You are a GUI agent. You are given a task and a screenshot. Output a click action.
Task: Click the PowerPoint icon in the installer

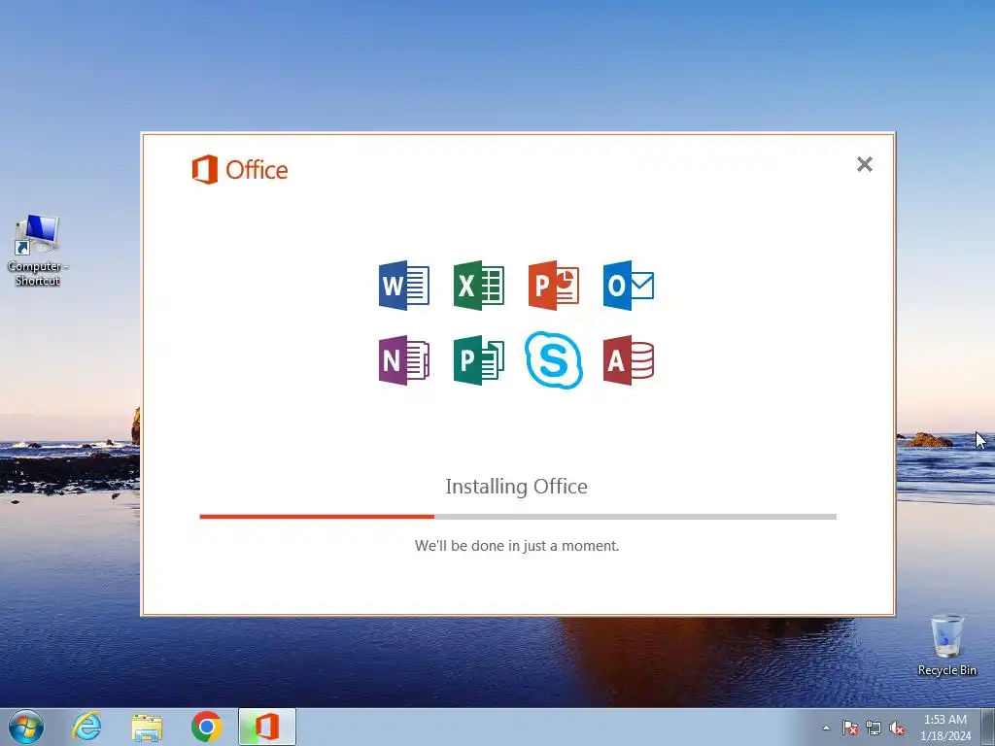point(554,286)
